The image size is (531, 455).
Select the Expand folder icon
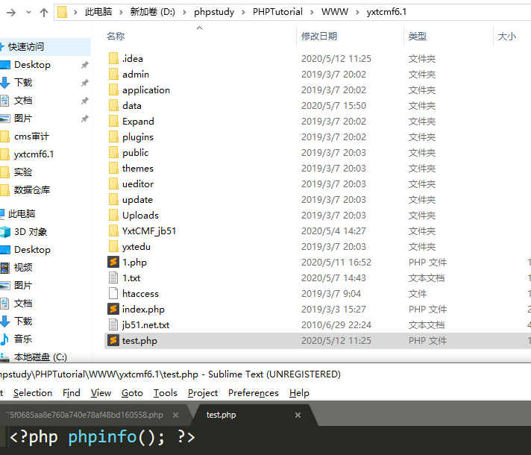click(x=114, y=121)
